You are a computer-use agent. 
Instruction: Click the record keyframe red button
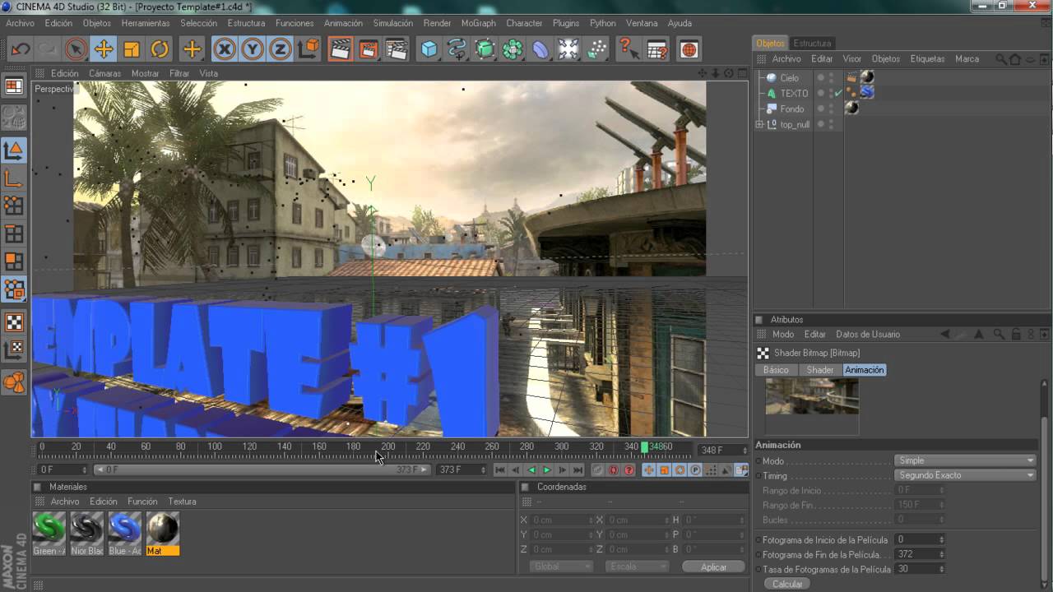click(613, 470)
